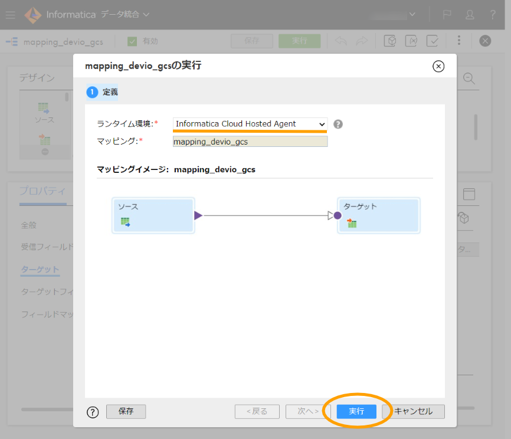The width and height of the screenshot is (511, 439).
Task: Switch to the ターゲット properties tab
Action: coord(40,269)
